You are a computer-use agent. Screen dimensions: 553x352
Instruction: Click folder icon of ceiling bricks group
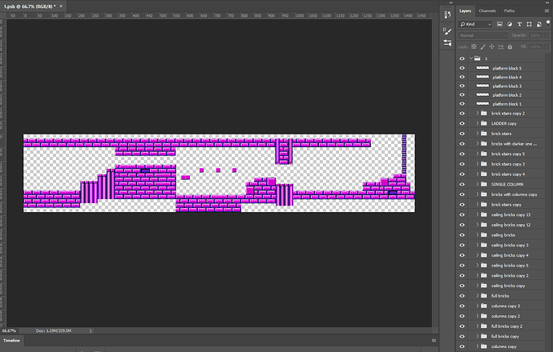coord(484,234)
